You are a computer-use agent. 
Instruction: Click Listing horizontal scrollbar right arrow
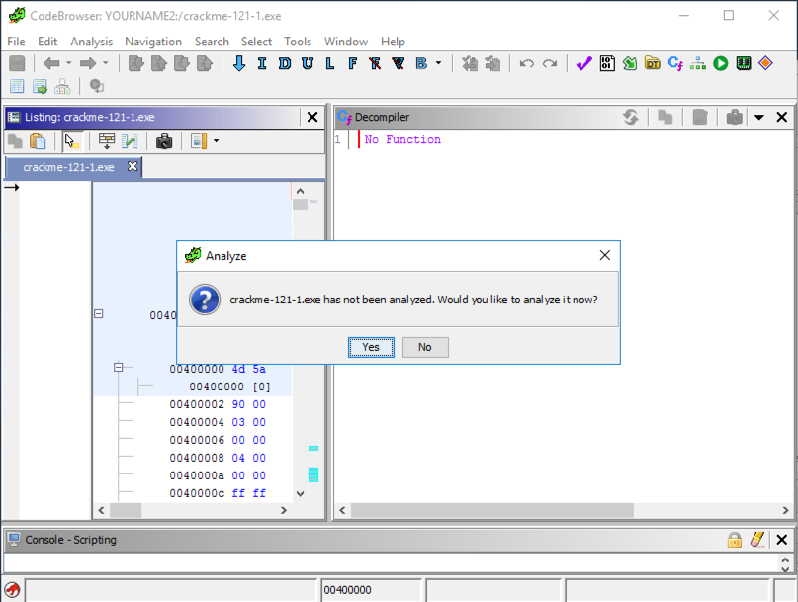(x=284, y=510)
